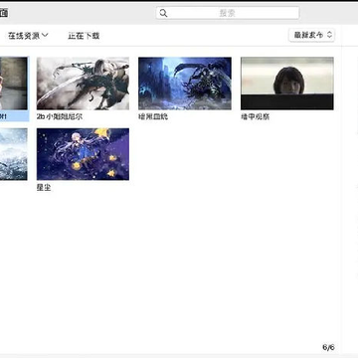Select the 暗中观察 wallpaper thumbnail
The width and height of the screenshot is (358, 358).
pyautogui.click(x=287, y=84)
